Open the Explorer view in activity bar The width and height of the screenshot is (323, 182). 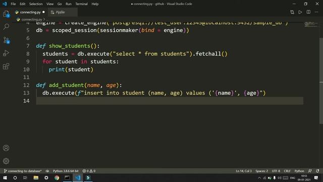[6, 14]
